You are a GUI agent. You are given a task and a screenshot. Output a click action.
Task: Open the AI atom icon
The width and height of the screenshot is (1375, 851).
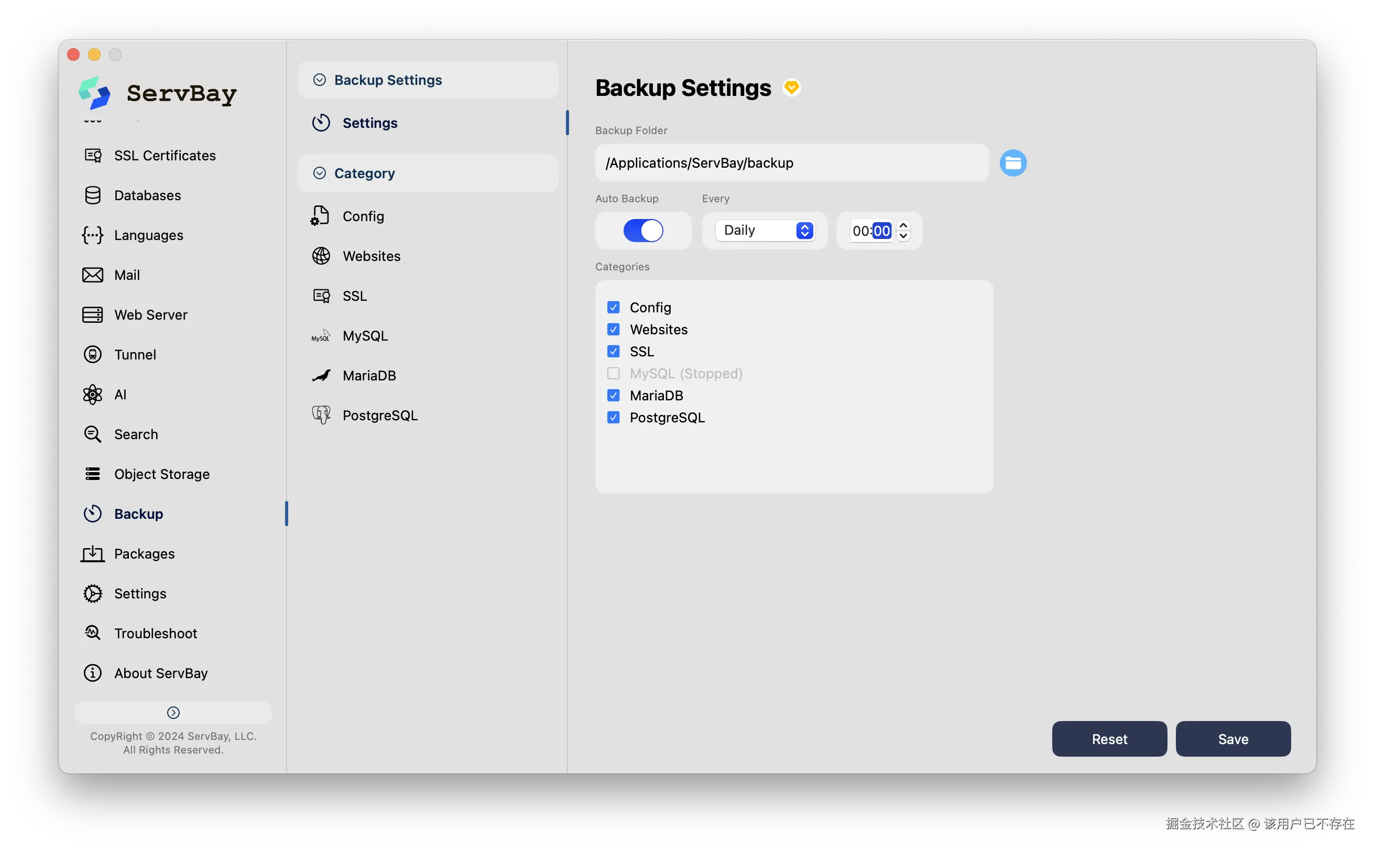coord(93,395)
